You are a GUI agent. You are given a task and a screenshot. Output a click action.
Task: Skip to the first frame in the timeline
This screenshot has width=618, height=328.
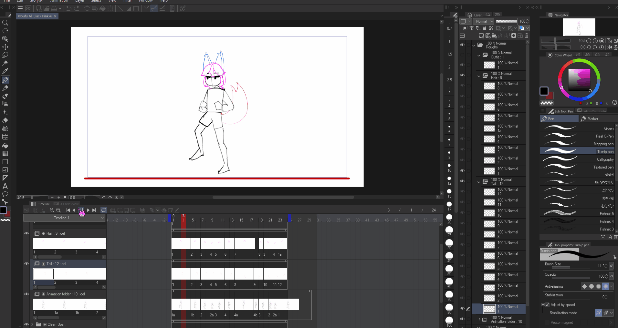coord(68,210)
